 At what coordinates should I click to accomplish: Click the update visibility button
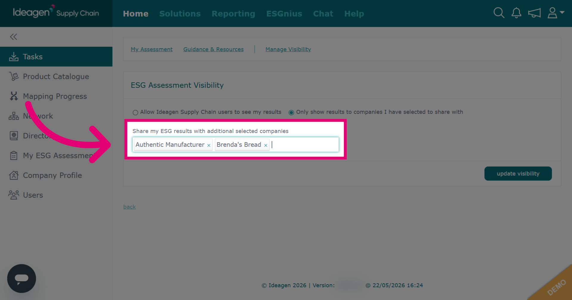[x=518, y=174]
